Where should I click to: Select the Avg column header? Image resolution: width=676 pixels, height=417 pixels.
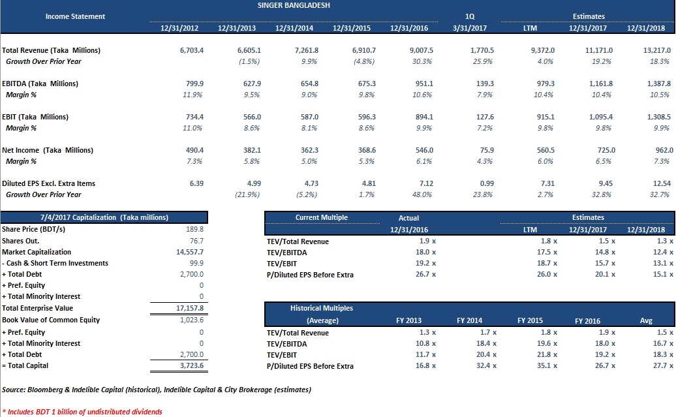coord(646,321)
